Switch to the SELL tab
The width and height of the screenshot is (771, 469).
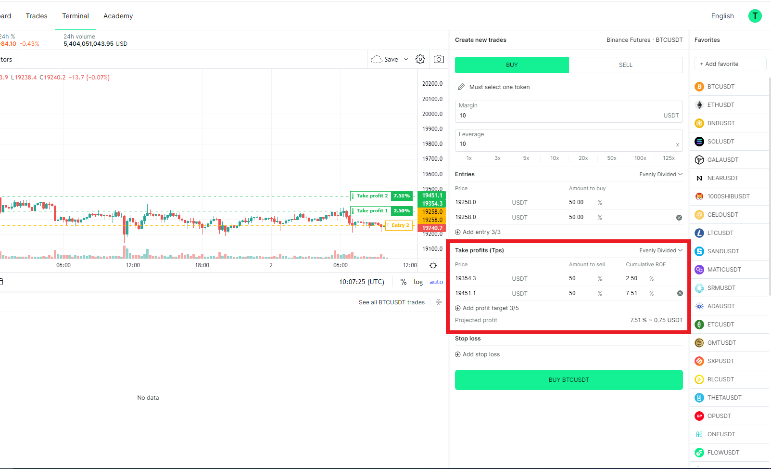625,65
